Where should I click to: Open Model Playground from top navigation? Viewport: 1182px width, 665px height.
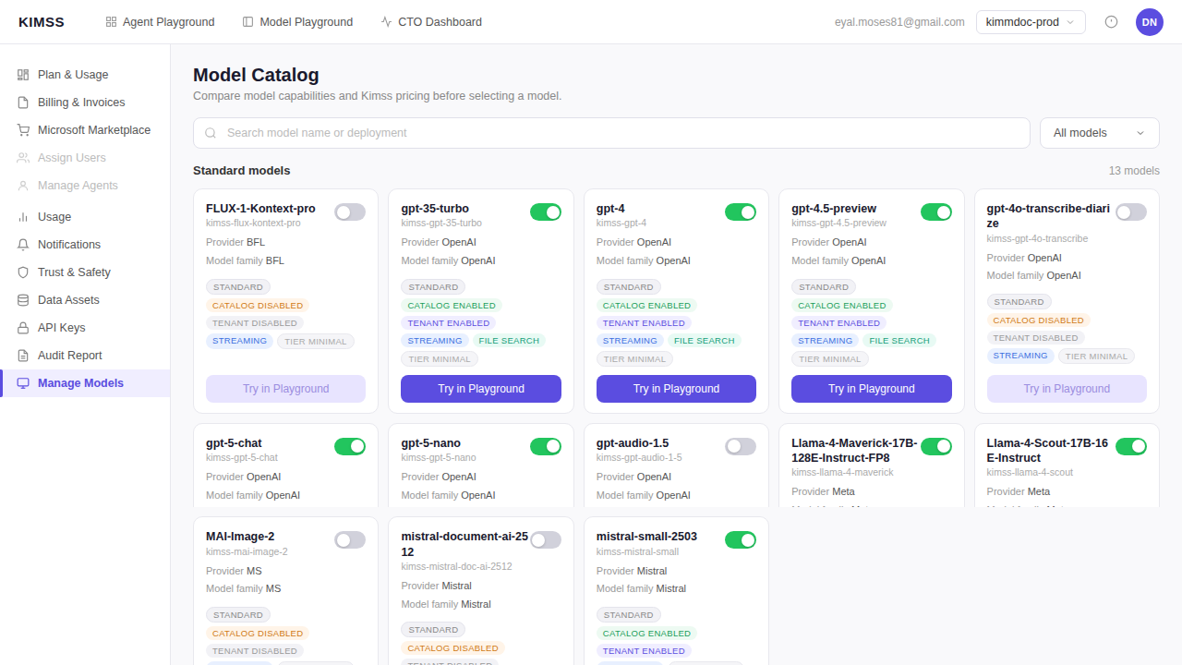(297, 22)
